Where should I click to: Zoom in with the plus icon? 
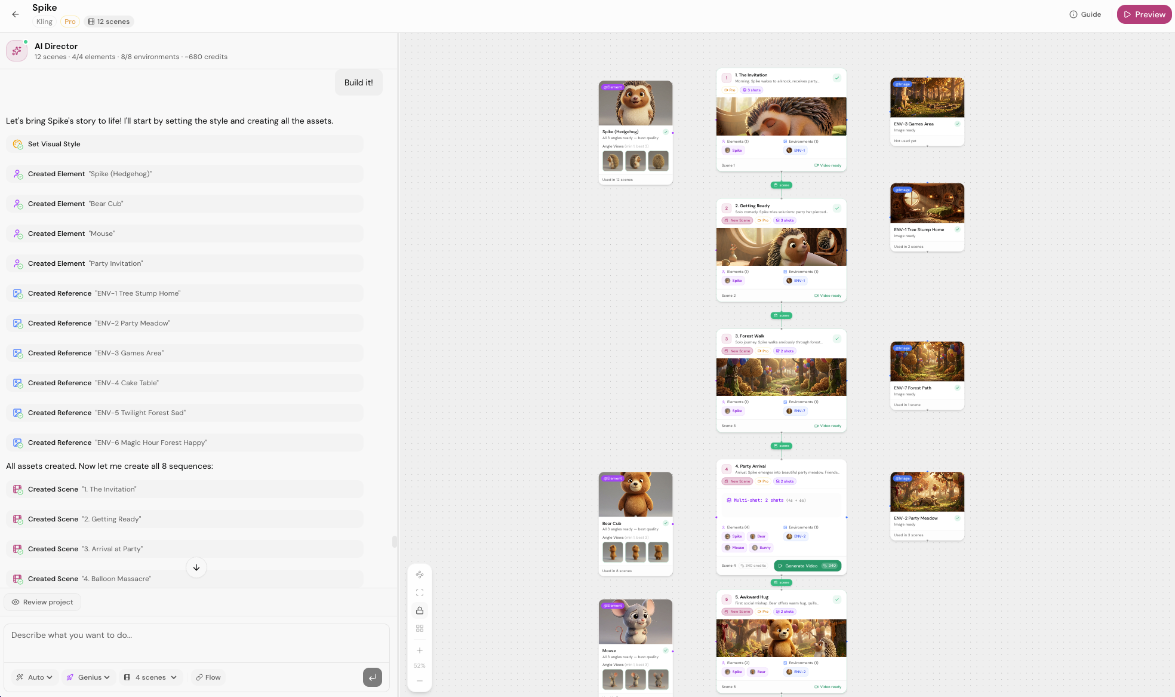[420, 650]
